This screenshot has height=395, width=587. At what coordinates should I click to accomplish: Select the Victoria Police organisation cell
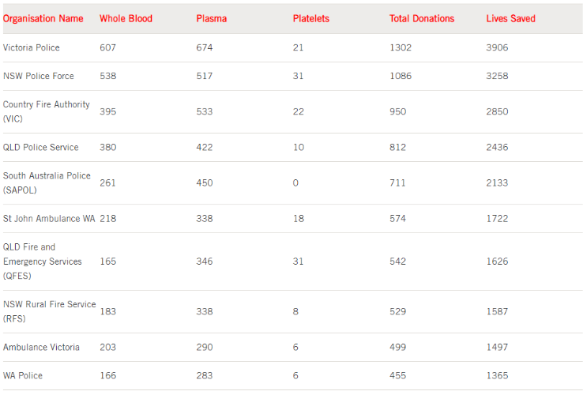pos(32,47)
